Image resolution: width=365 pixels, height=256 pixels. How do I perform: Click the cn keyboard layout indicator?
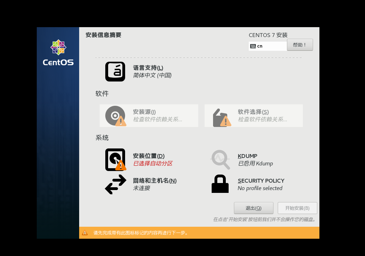tap(268, 46)
